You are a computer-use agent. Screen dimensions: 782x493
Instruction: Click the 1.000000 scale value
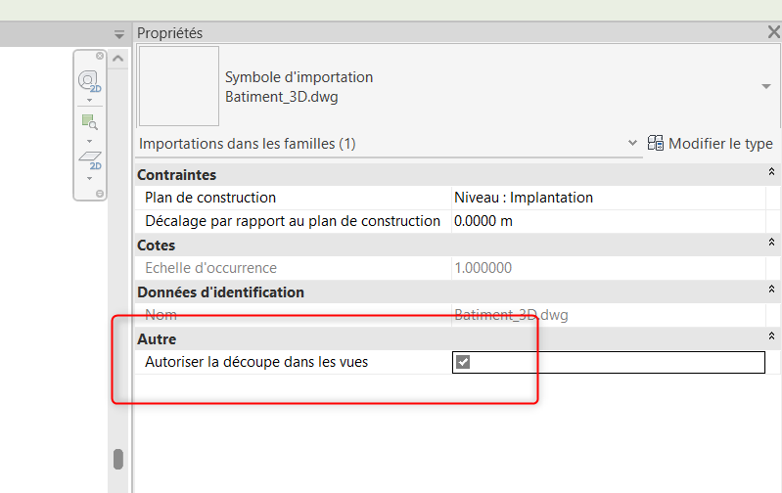click(483, 268)
